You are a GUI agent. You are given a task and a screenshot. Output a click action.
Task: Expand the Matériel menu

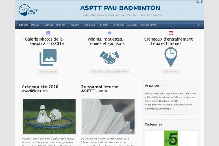click(75, 25)
